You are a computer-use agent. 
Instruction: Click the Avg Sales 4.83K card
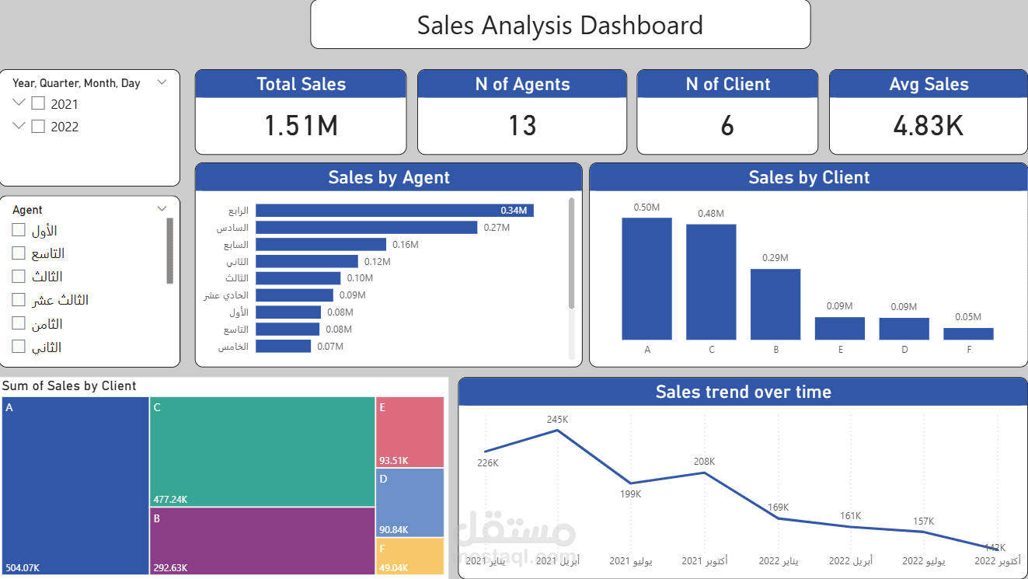tap(929, 113)
